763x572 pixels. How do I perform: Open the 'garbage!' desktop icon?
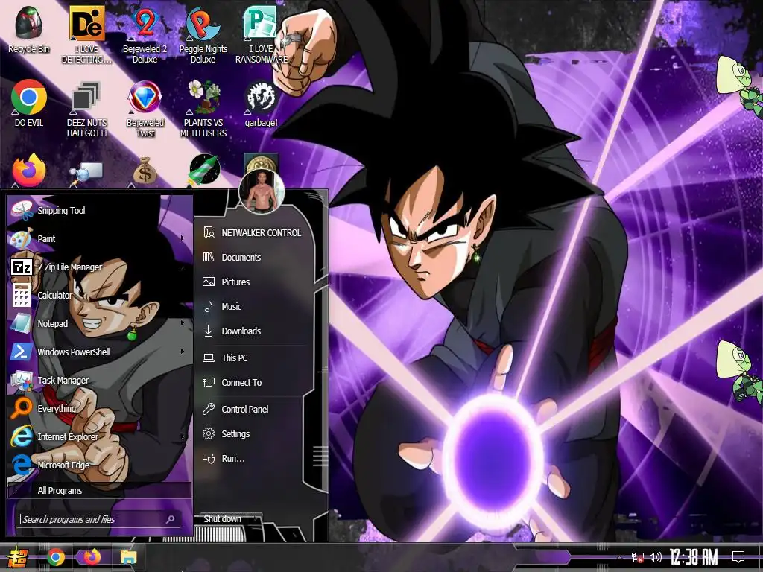pyautogui.click(x=262, y=104)
